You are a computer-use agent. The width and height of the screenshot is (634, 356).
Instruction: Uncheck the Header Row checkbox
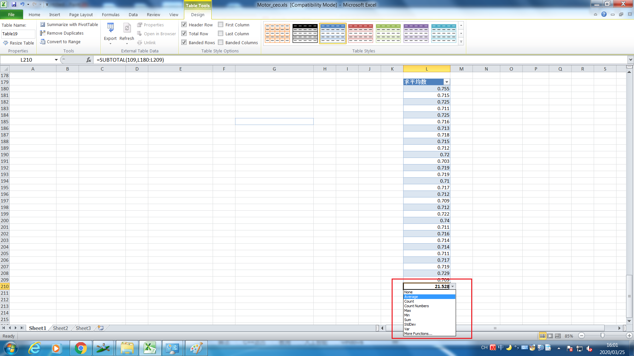pyautogui.click(x=184, y=25)
